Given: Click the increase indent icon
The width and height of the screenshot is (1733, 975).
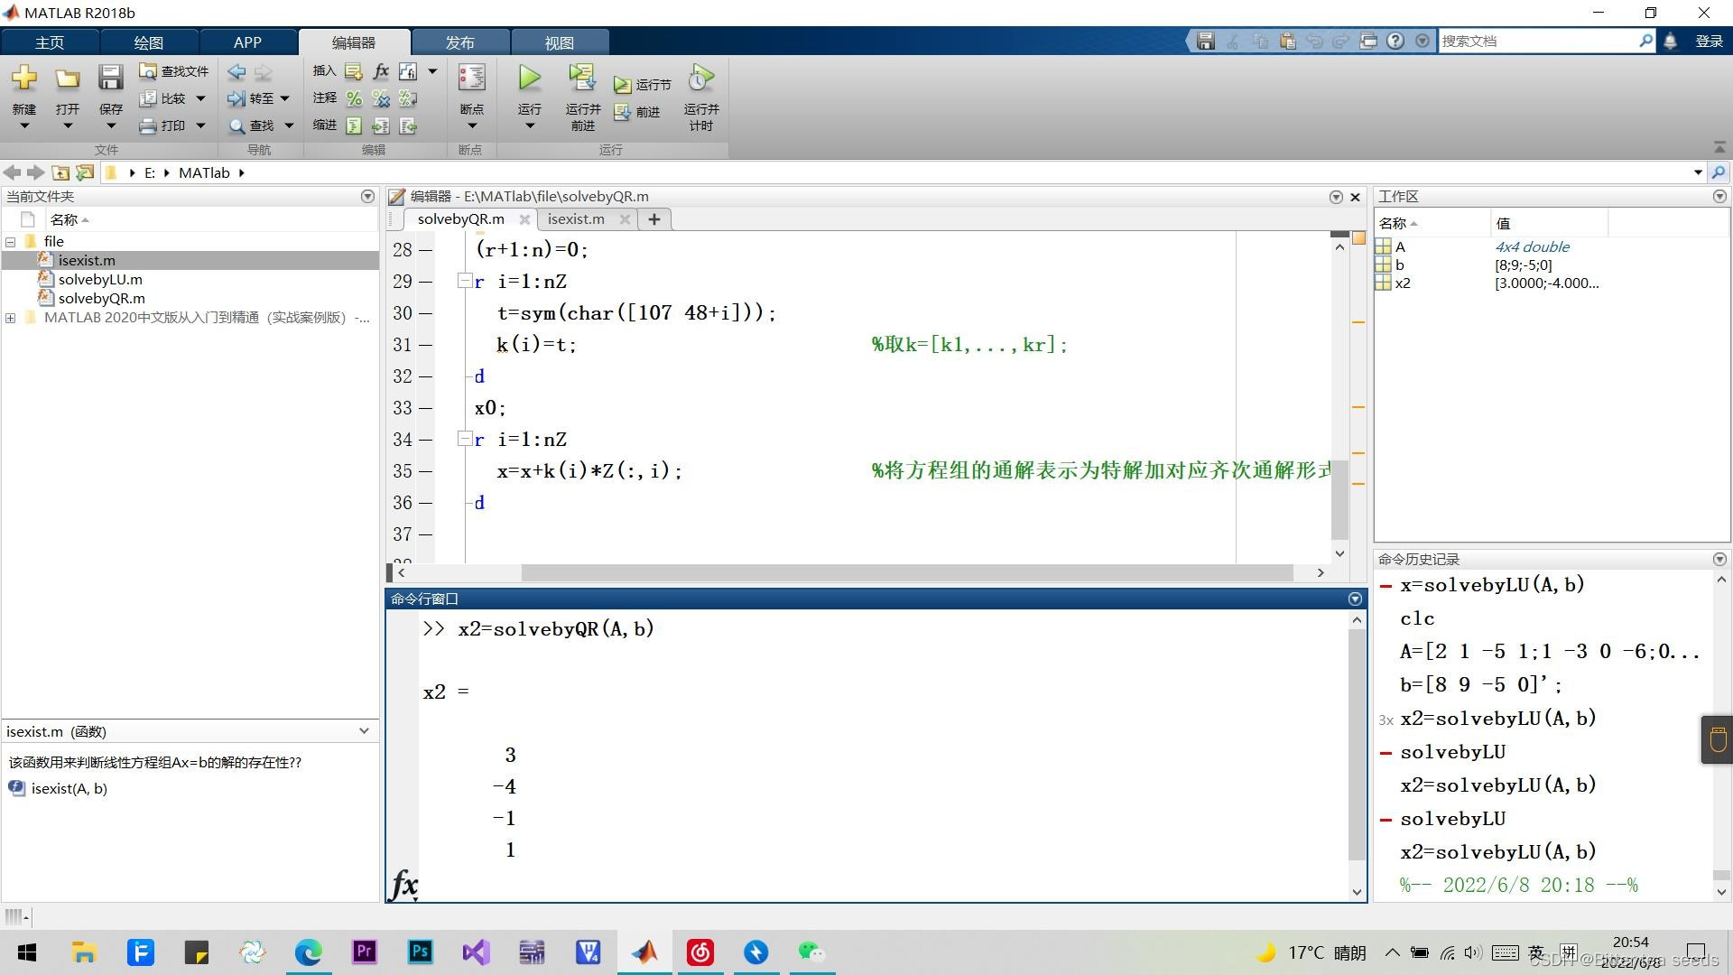Looking at the screenshot, I should (x=381, y=126).
